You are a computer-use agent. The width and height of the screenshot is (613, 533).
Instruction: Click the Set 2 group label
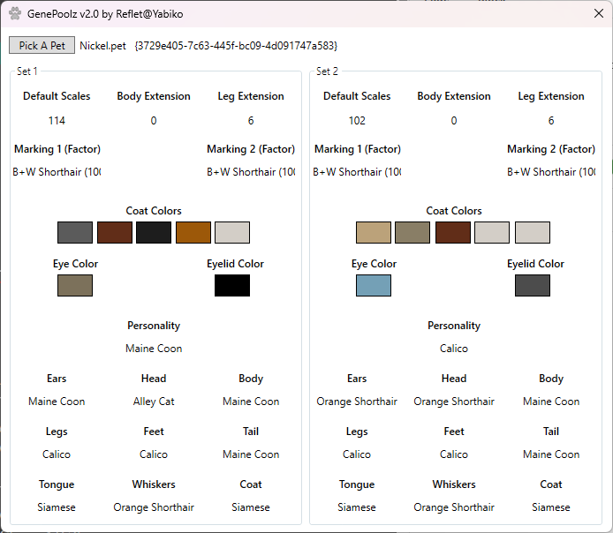(327, 71)
